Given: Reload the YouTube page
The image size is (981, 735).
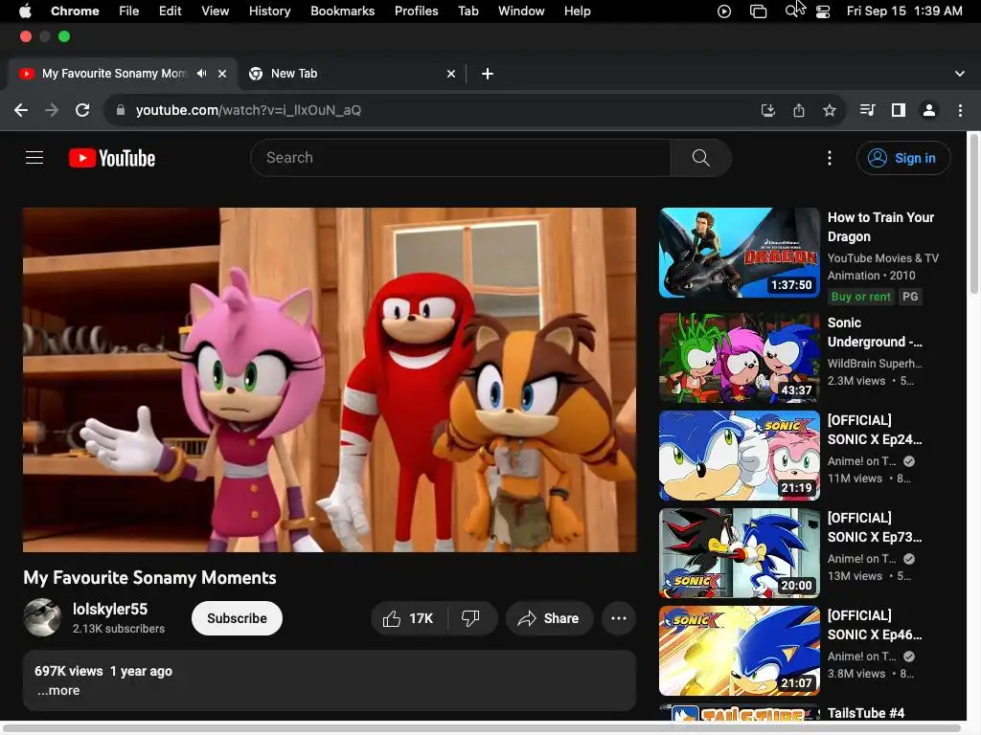Looking at the screenshot, I should tap(82, 111).
